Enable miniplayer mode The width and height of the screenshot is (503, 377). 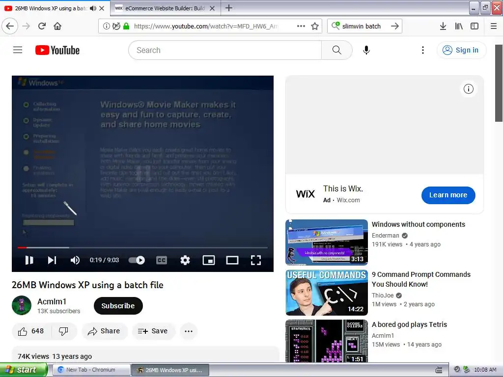pos(209,260)
